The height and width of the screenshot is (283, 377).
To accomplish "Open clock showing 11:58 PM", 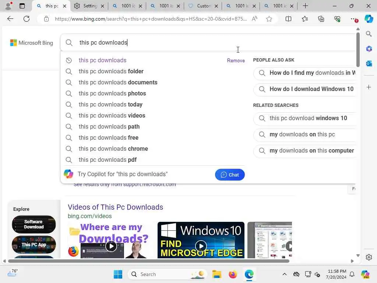I will pos(337,274).
